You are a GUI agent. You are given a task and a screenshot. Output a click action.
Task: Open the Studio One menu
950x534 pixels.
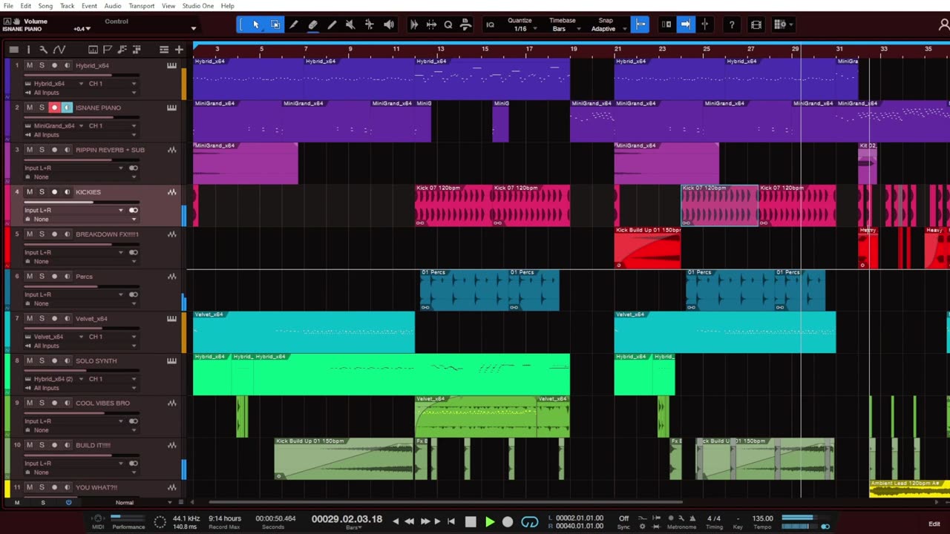tap(198, 6)
